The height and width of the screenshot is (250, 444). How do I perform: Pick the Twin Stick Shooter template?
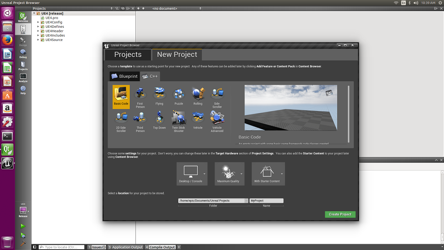click(179, 122)
